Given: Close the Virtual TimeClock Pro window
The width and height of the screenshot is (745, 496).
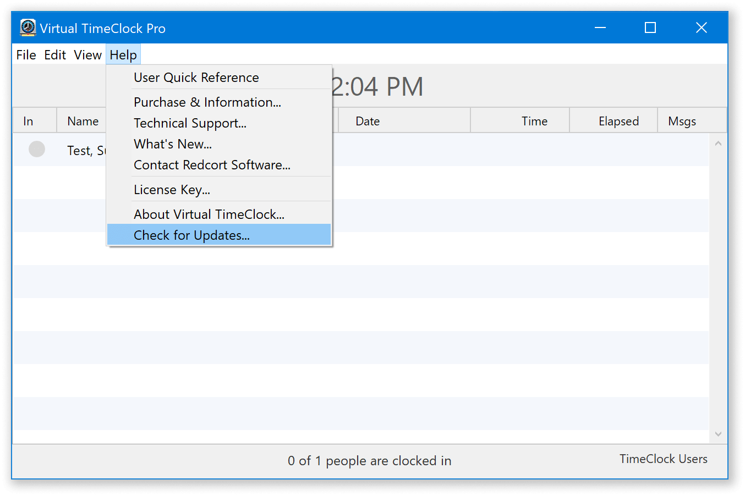Looking at the screenshot, I should pyautogui.click(x=701, y=27).
